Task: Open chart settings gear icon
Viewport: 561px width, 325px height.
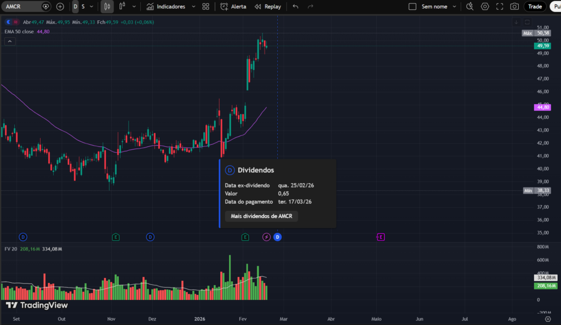Action: coord(484,6)
